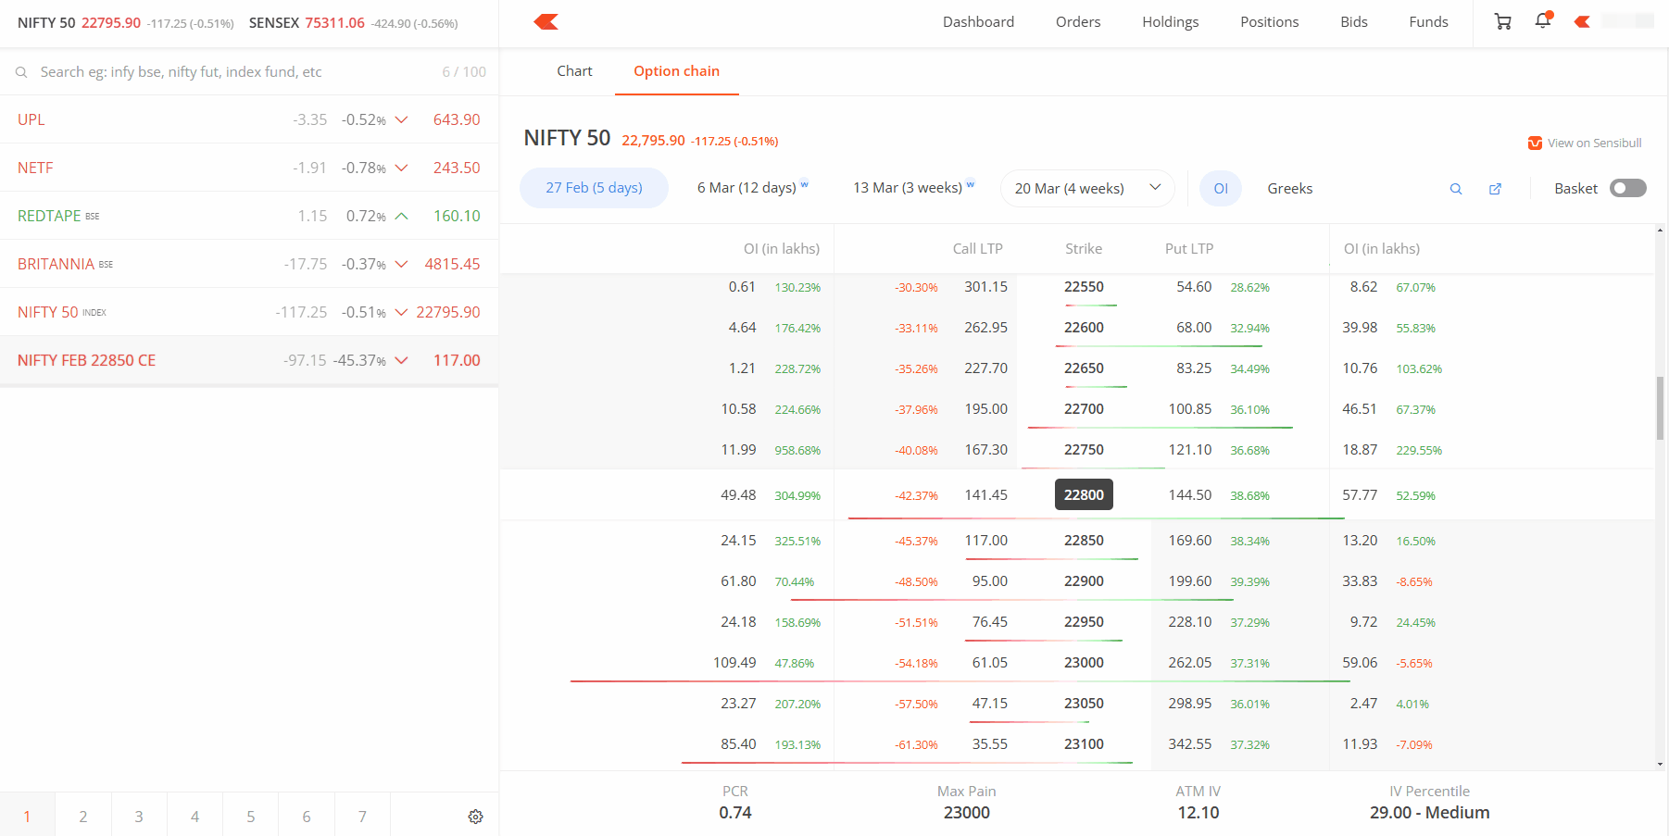Switch to watchlist 1
This screenshot has height=836, width=1669.
click(27, 817)
